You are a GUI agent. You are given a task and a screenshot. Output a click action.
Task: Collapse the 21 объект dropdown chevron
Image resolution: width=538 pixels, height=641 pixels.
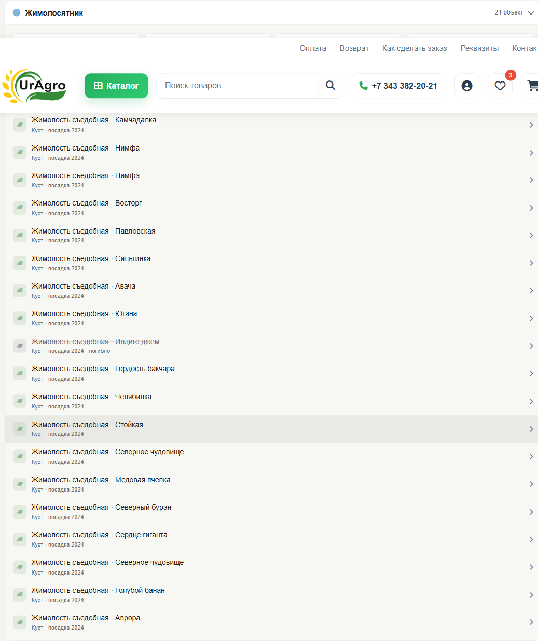point(531,13)
